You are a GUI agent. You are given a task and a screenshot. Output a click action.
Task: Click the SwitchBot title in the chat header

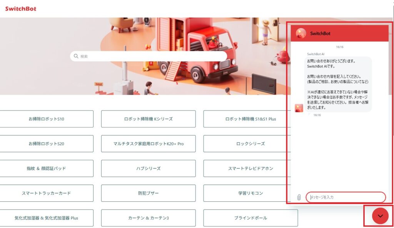pos(320,33)
